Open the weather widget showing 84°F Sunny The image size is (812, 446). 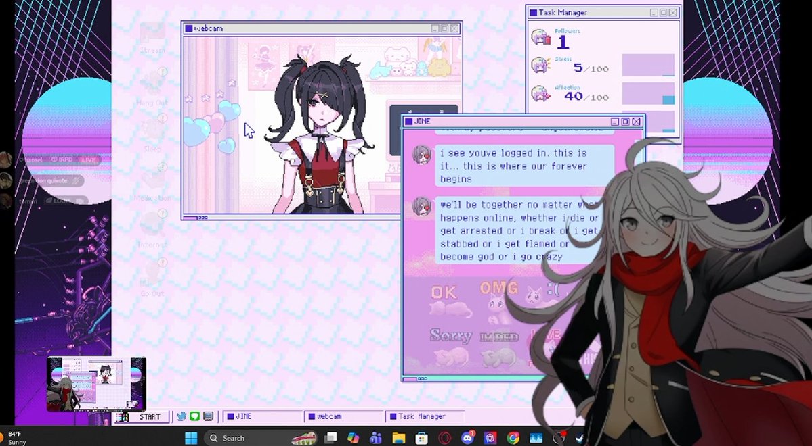[14, 439]
